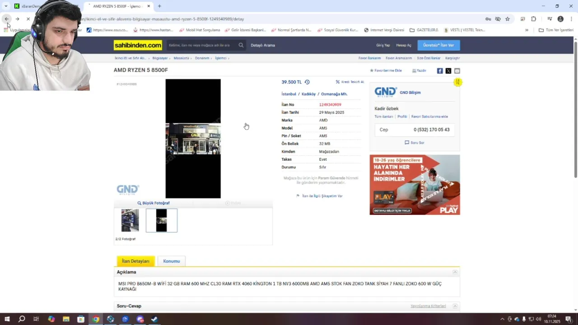This screenshot has width=578, height=325.
Task: Click the GND Bilişim store logo
Action: tap(386, 92)
